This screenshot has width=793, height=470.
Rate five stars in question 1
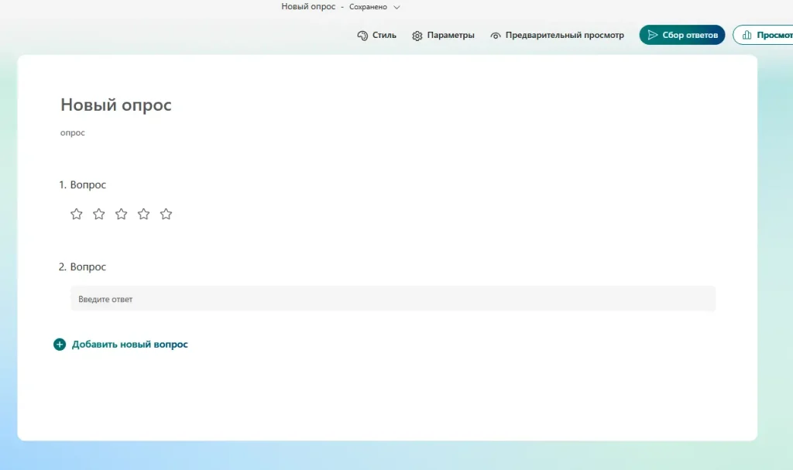click(166, 214)
